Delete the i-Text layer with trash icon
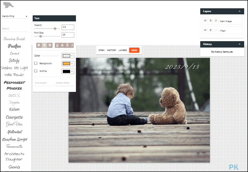Screen dimensions: 248x172 click(211, 30)
